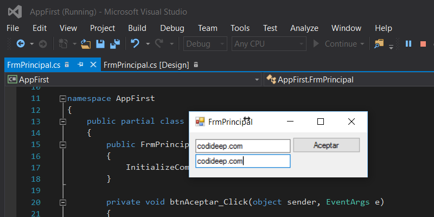Click the first codideep.com text field
This screenshot has height=217, width=434.
pos(242,146)
